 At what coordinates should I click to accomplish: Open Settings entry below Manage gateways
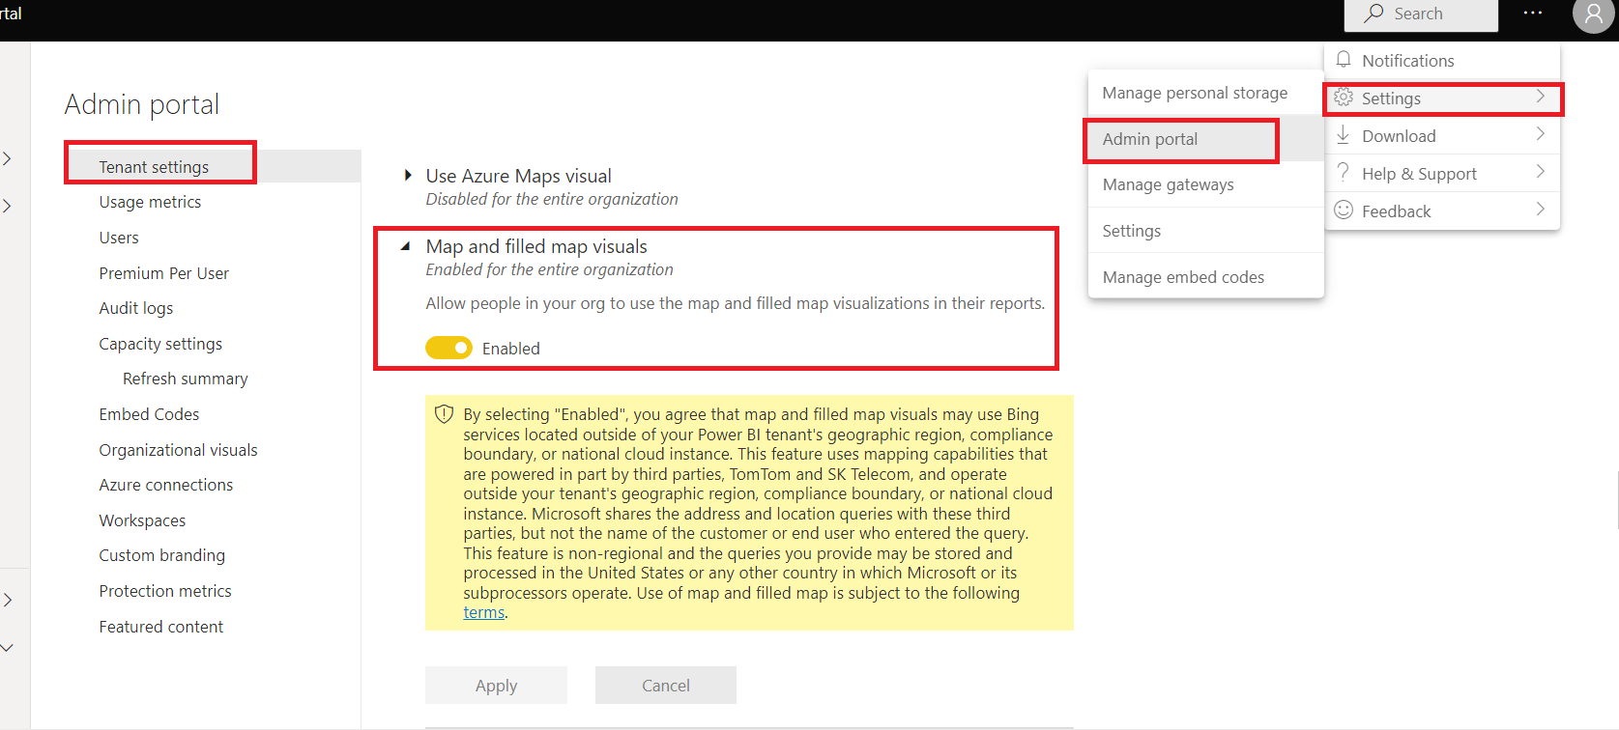(x=1205, y=231)
